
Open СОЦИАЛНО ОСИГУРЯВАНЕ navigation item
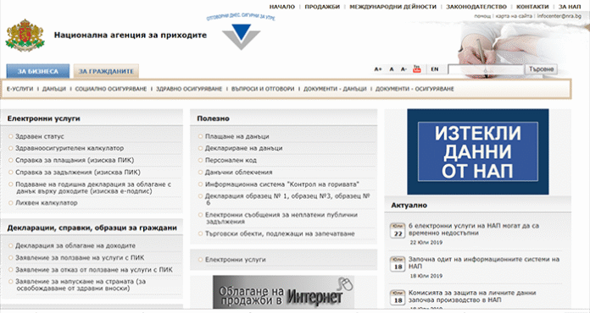[x=111, y=89]
